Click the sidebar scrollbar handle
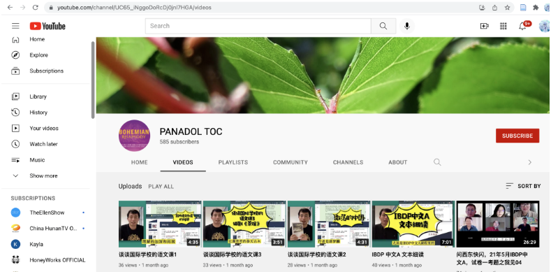Viewport: 551px width, 272px height. tap(93, 80)
